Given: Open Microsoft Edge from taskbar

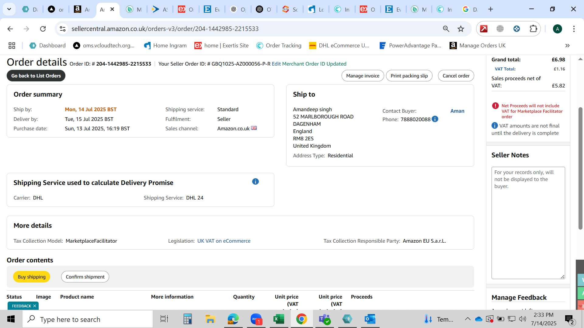Looking at the screenshot, I should pyautogui.click(x=233, y=319).
